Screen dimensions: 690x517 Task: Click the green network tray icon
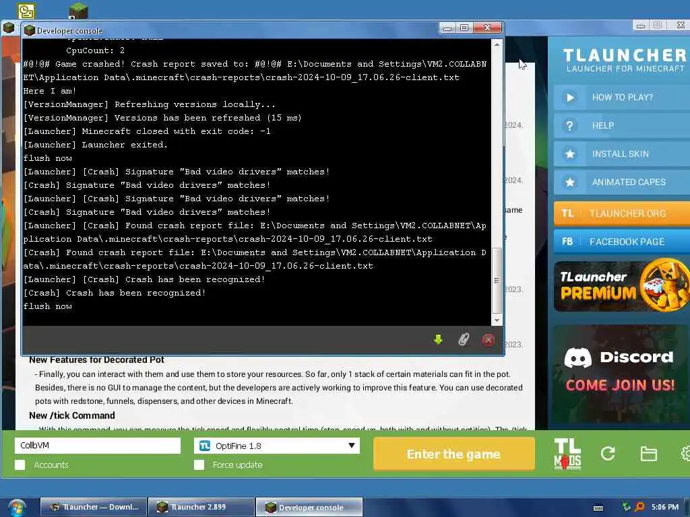pyautogui.click(x=626, y=507)
